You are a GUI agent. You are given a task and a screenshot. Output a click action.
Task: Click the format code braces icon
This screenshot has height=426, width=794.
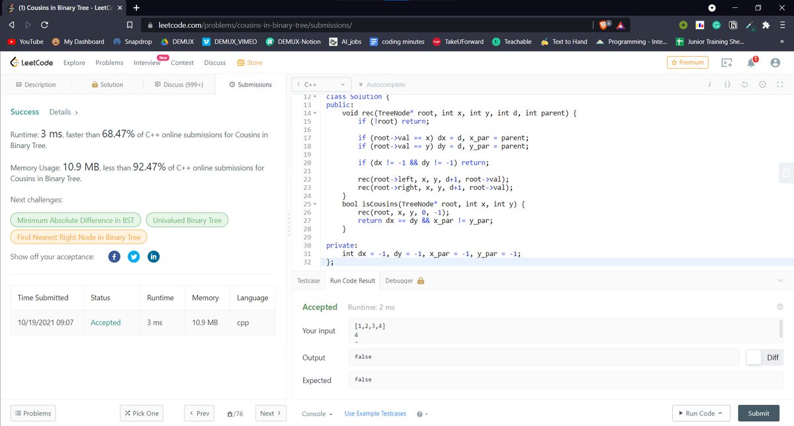tap(727, 85)
